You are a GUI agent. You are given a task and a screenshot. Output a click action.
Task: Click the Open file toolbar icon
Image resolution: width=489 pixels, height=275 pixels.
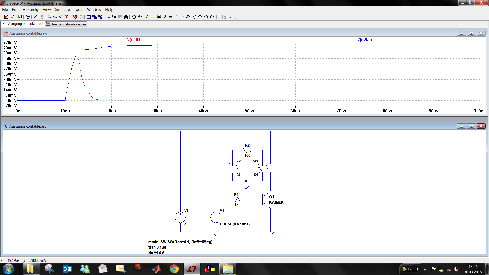[x=12, y=17]
